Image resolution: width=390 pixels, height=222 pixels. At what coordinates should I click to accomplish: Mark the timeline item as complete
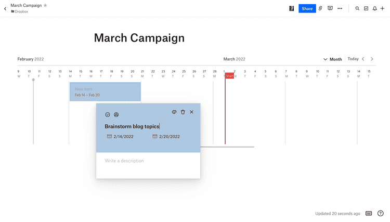108,114
